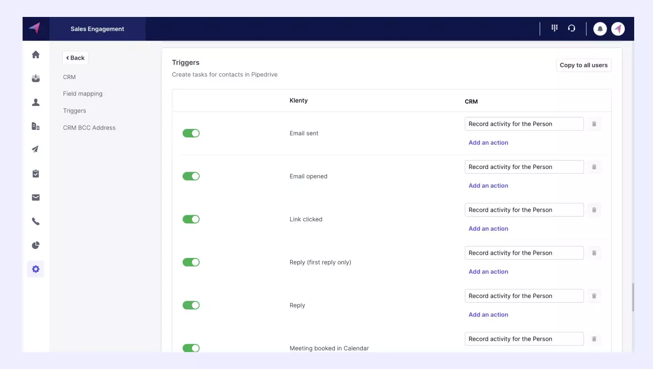Open the mail envelope icon in sidebar
This screenshot has height=369, width=653.
coord(36,198)
